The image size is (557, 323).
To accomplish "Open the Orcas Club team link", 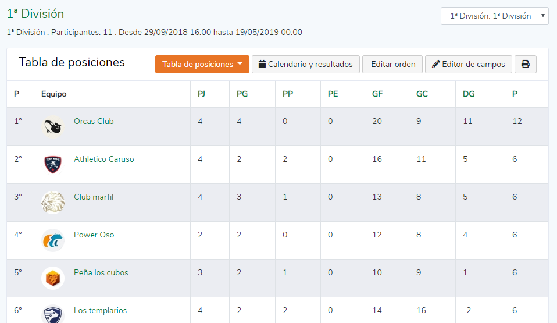I will pyautogui.click(x=94, y=121).
